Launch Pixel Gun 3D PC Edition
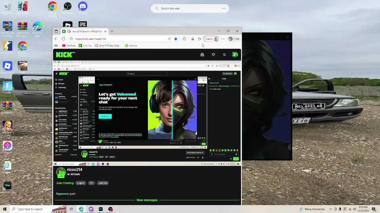Viewport: 380px width, 213px height. click(7, 29)
